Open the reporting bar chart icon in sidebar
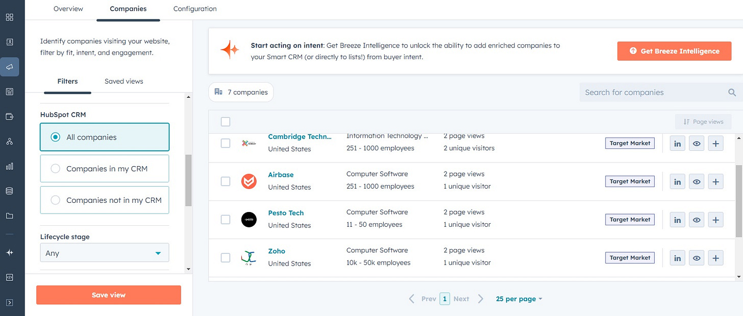 [9, 166]
